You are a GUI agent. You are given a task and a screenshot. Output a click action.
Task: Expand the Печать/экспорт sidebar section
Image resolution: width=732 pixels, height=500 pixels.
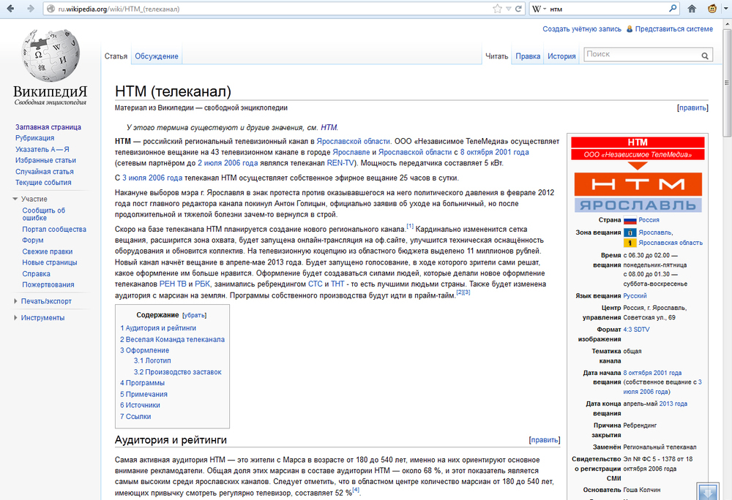click(x=15, y=301)
